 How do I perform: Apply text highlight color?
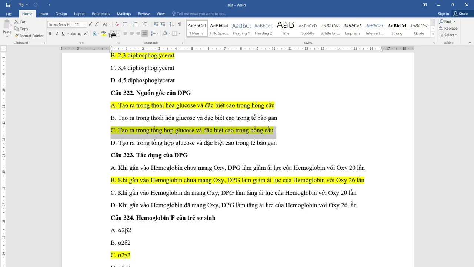(x=104, y=33)
